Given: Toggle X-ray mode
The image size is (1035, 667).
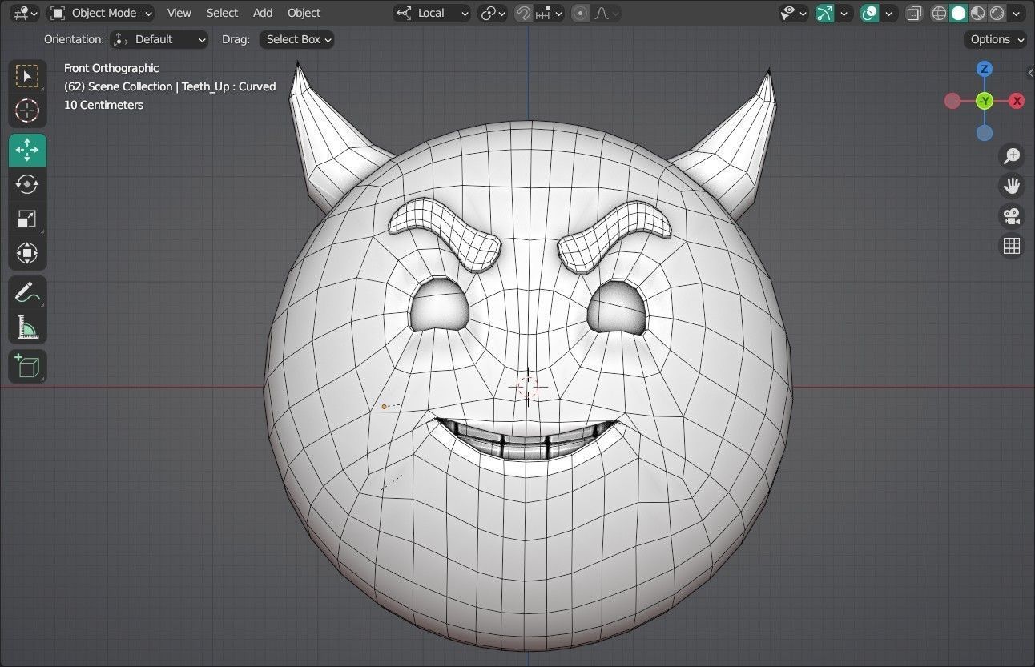Looking at the screenshot, I should 914,13.
